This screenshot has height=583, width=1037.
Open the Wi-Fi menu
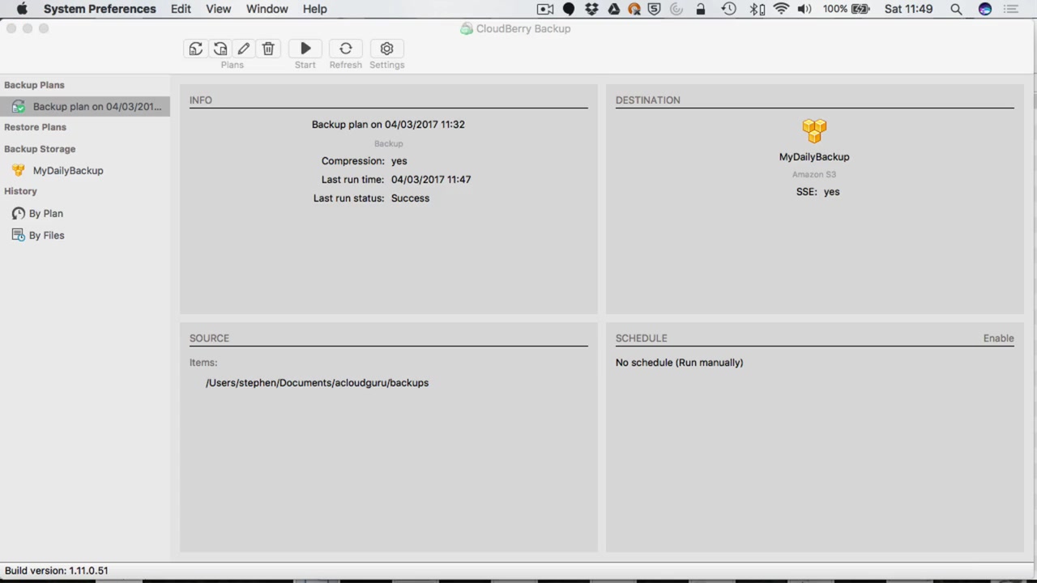(781, 9)
